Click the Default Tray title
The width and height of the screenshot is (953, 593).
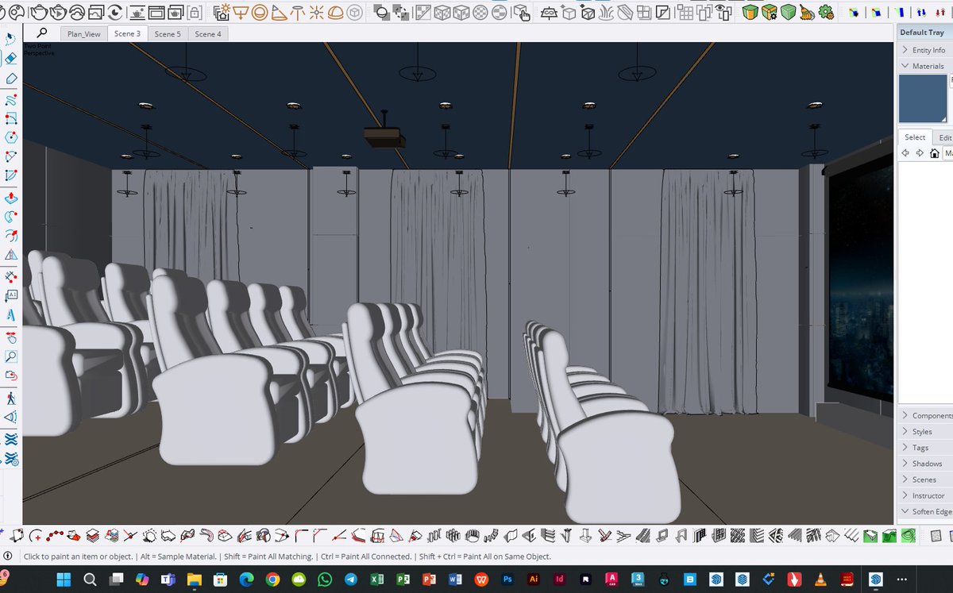tap(921, 33)
